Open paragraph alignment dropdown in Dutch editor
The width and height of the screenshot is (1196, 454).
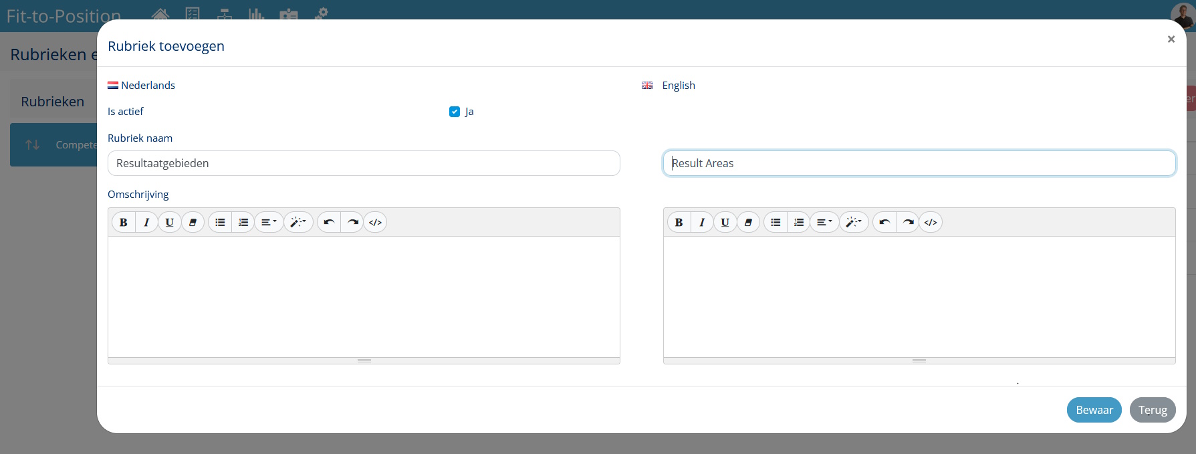(269, 222)
